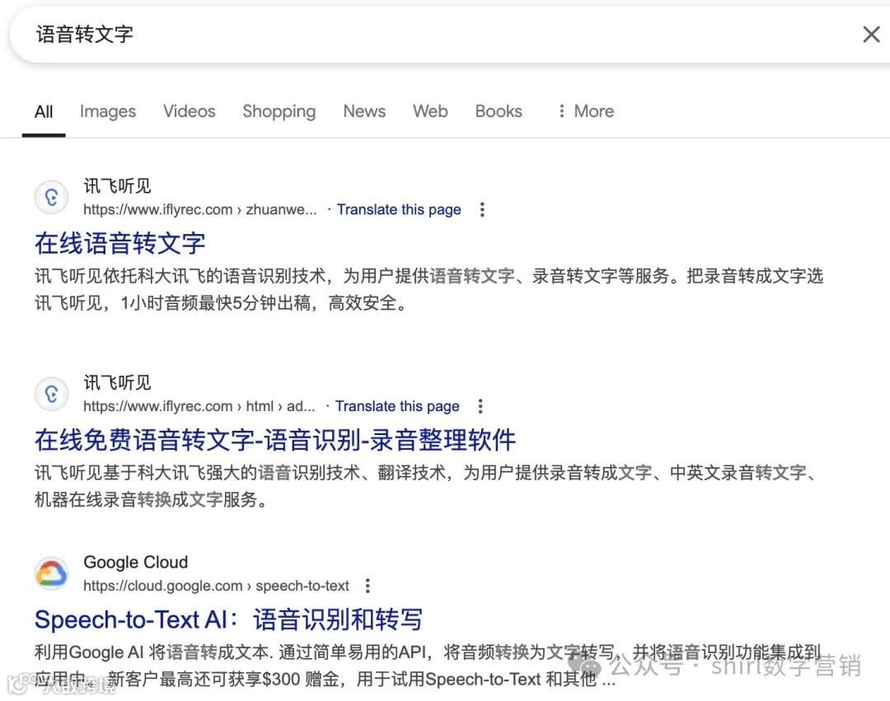Click the iflyrec.com › html › ad... URL
Image resolution: width=890 pixels, height=701 pixels.
pyautogui.click(x=199, y=406)
